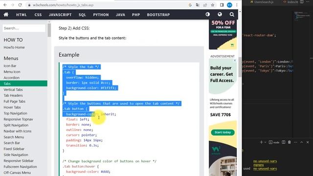Open Fullscreen Navigation how-to
313x176 pixels.
point(20,167)
